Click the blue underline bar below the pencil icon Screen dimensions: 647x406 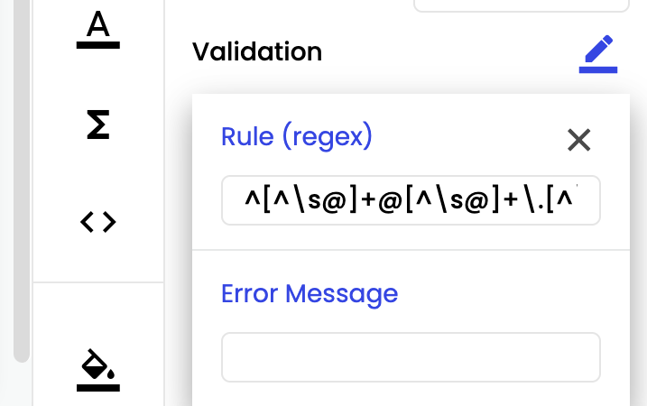598,69
